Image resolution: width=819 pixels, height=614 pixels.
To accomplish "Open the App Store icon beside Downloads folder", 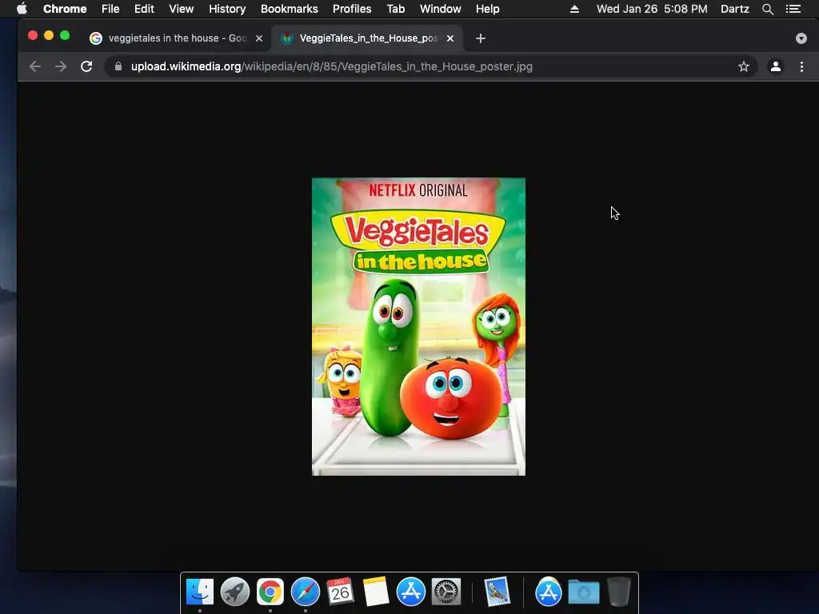I will click(548, 592).
